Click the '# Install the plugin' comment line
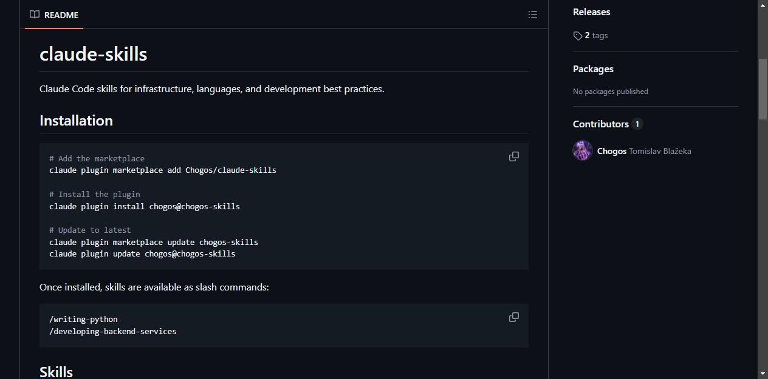768x379 pixels. (x=95, y=195)
